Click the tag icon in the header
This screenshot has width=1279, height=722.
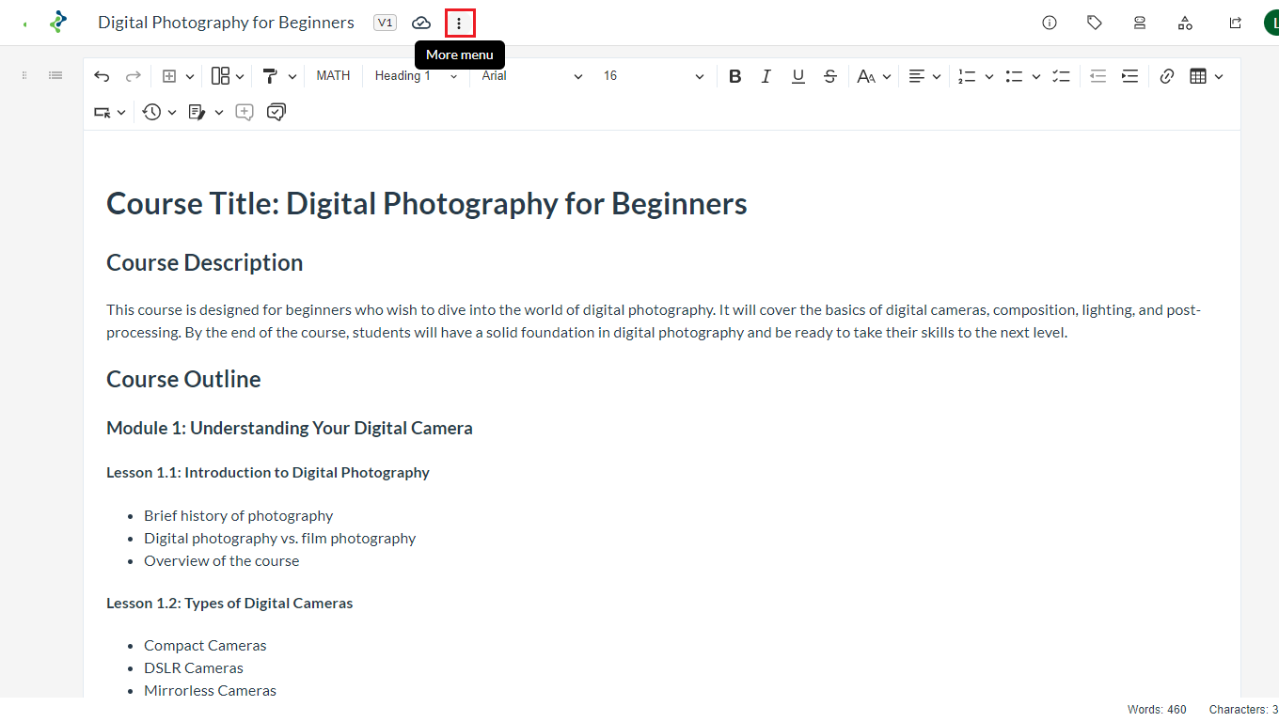[1095, 23]
